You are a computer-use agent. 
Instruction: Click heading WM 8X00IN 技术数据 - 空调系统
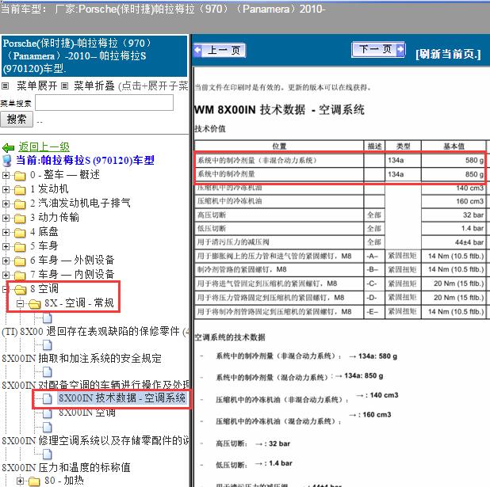(x=279, y=110)
